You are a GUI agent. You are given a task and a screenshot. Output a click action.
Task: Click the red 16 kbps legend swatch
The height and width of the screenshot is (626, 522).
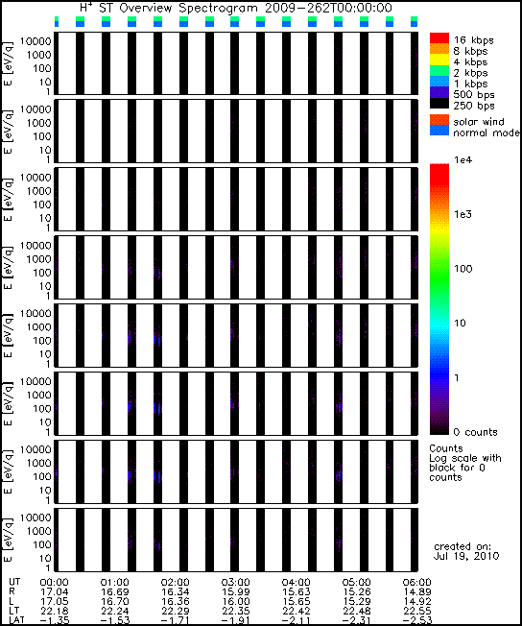point(439,38)
